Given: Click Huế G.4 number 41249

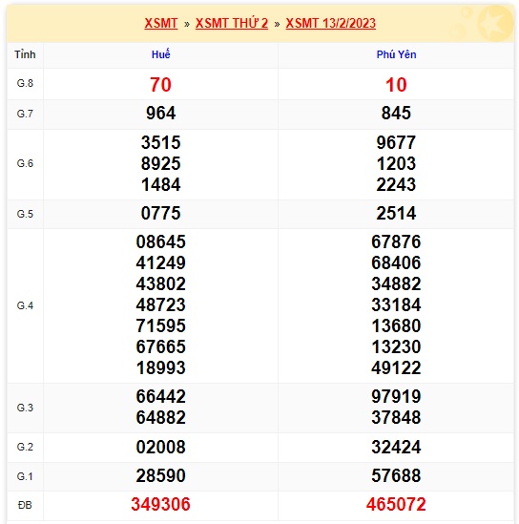Looking at the screenshot, I should click(160, 263).
